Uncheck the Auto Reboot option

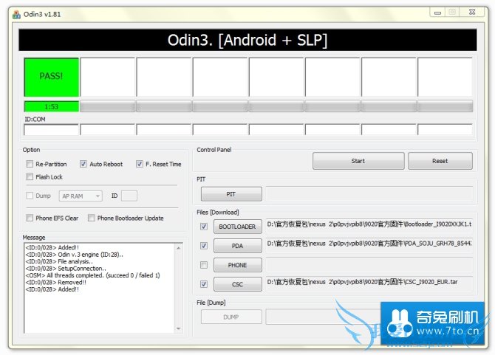coord(83,164)
